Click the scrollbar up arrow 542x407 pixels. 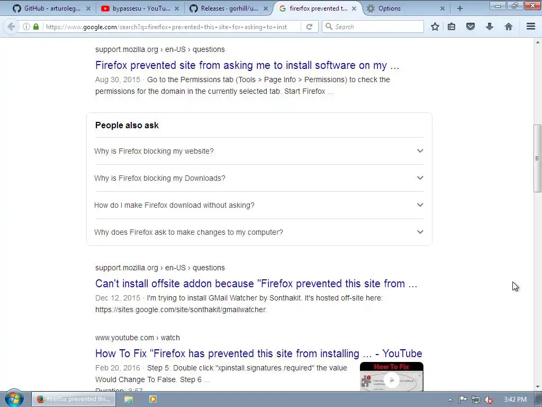pos(537,42)
